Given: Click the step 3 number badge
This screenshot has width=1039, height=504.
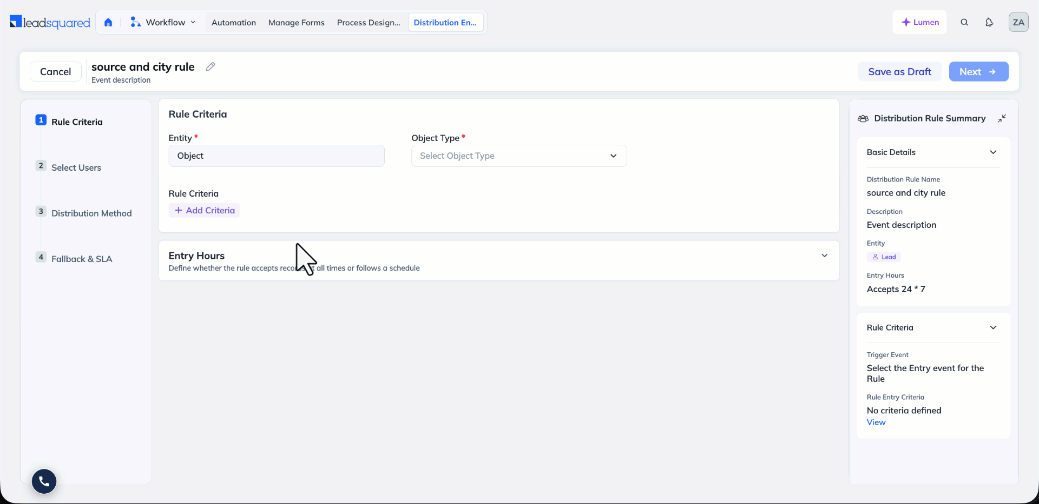Looking at the screenshot, I should coord(41,211).
